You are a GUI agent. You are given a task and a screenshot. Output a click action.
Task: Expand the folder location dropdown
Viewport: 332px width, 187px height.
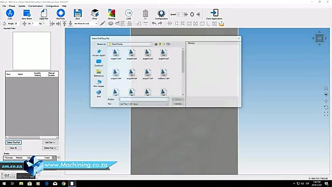150,44
